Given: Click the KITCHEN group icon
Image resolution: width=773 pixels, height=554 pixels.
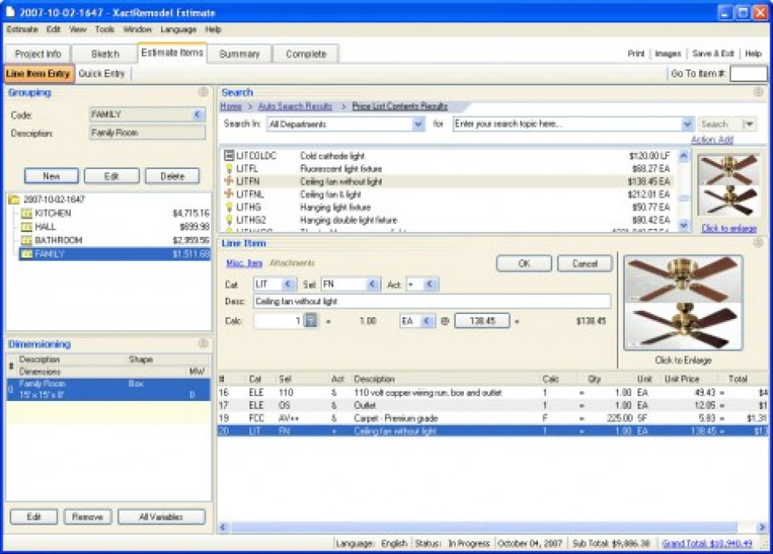Looking at the screenshot, I should point(26,214).
